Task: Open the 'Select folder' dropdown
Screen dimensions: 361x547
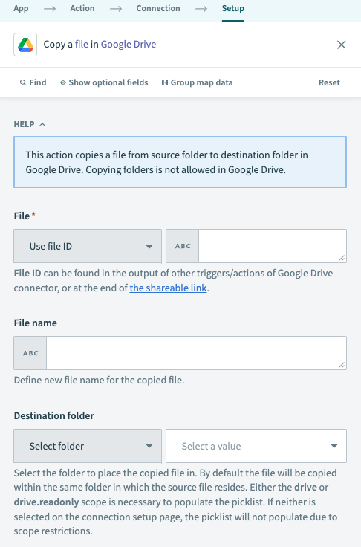Action: tap(88, 446)
